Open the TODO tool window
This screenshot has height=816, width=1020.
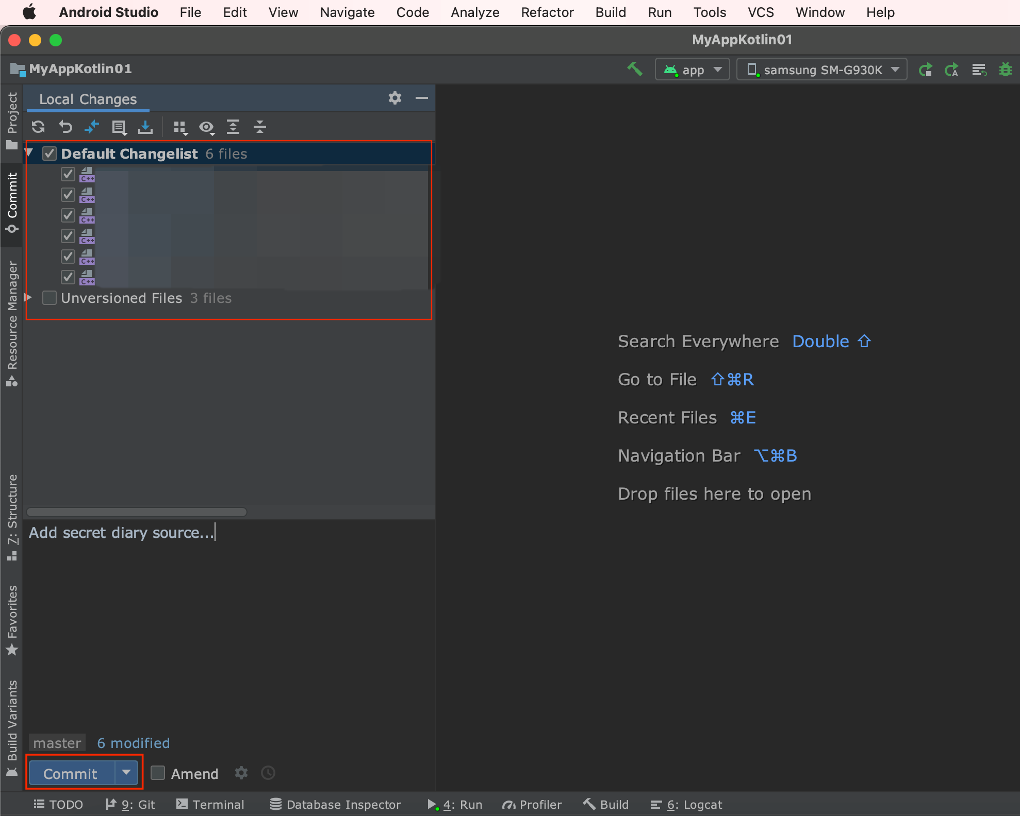tap(58, 804)
